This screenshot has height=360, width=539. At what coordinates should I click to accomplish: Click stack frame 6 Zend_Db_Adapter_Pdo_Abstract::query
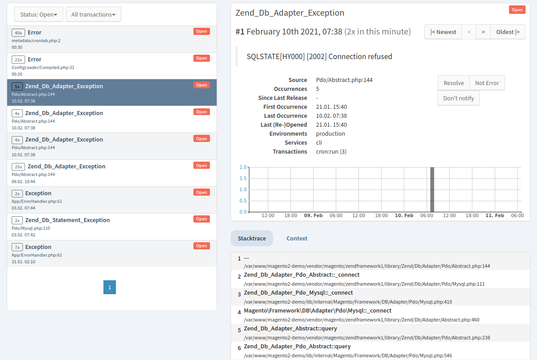pyautogui.click(x=381, y=351)
